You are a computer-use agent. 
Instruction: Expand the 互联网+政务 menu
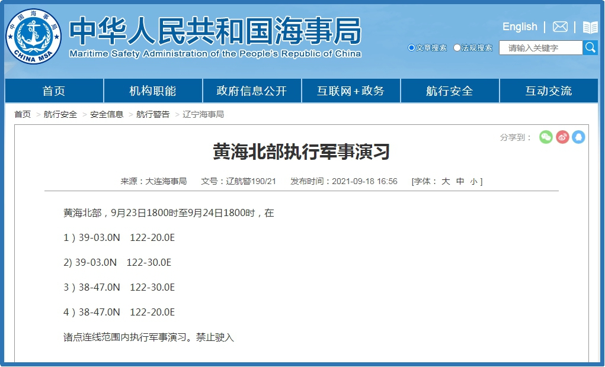351,91
